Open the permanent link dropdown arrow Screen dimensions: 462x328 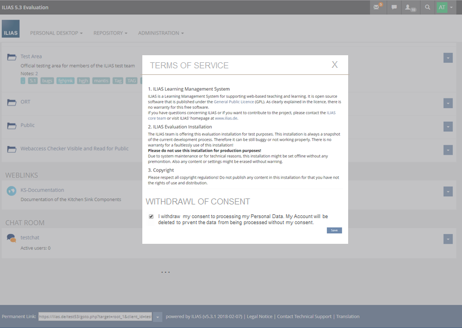(158, 317)
